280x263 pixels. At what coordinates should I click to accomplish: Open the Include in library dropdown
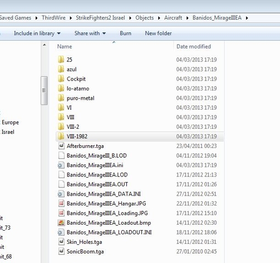[37, 33]
